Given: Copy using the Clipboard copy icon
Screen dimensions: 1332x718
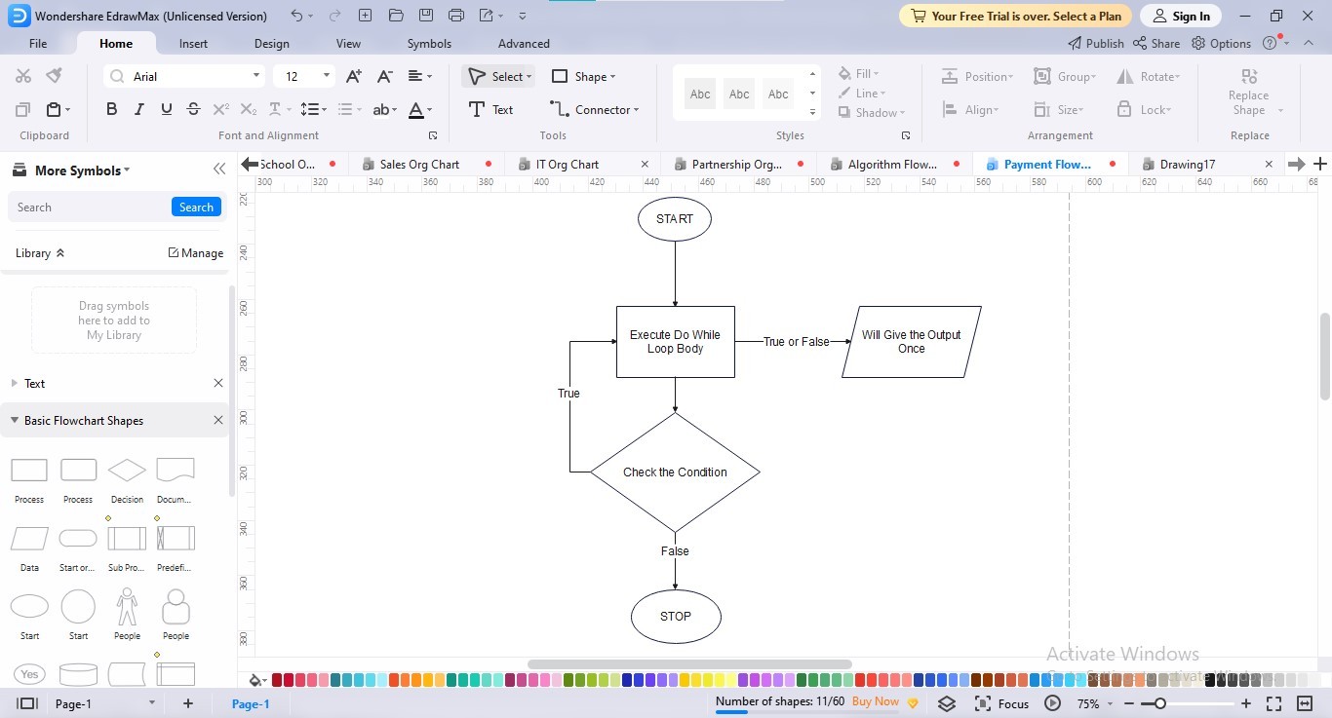Looking at the screenshot, I should click(x=23, y=109).
